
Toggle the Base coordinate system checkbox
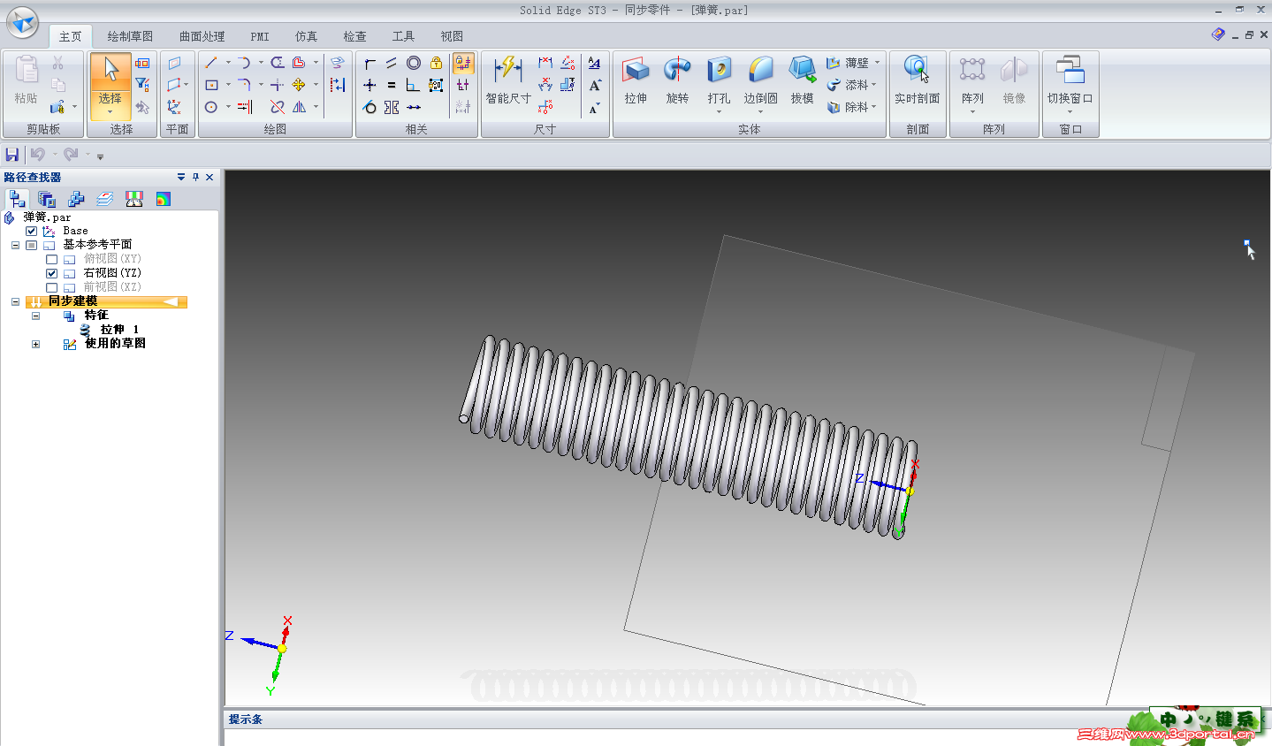(32, 231)
